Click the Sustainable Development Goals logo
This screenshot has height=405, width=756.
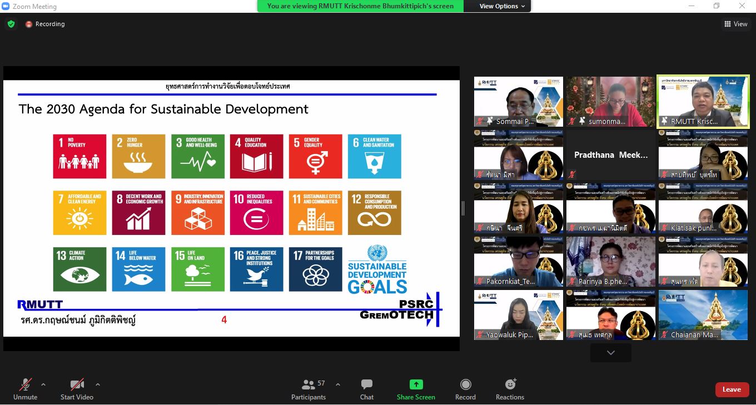(377, 269)
